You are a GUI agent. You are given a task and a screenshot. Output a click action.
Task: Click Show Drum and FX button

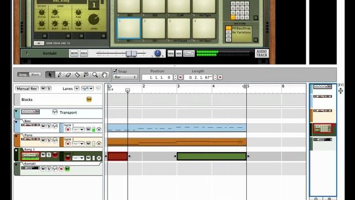click(x=39, y=43)
